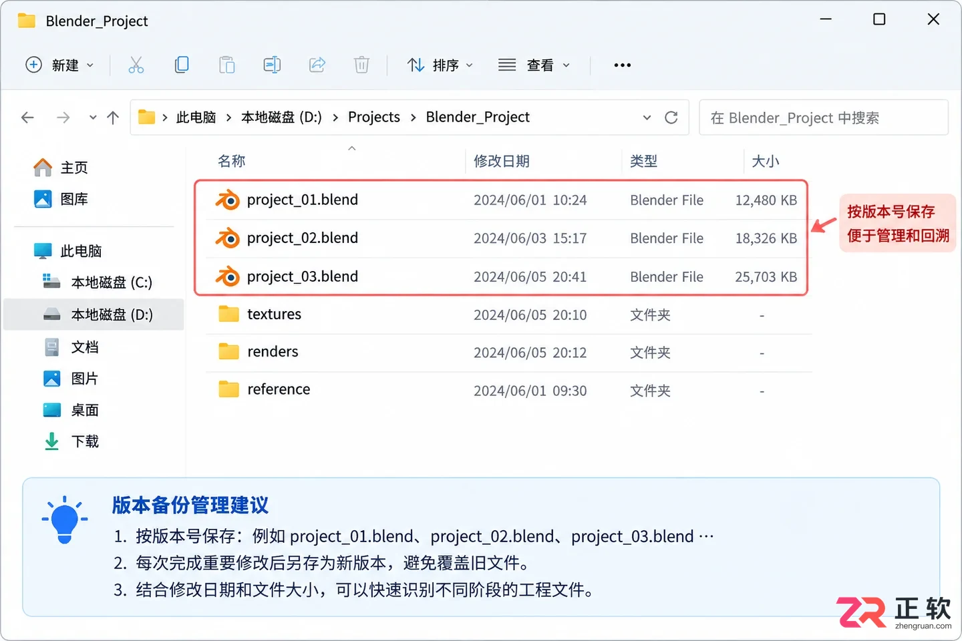
Task: Sort by 类型 column header
Action: click(x=644, y=161)
